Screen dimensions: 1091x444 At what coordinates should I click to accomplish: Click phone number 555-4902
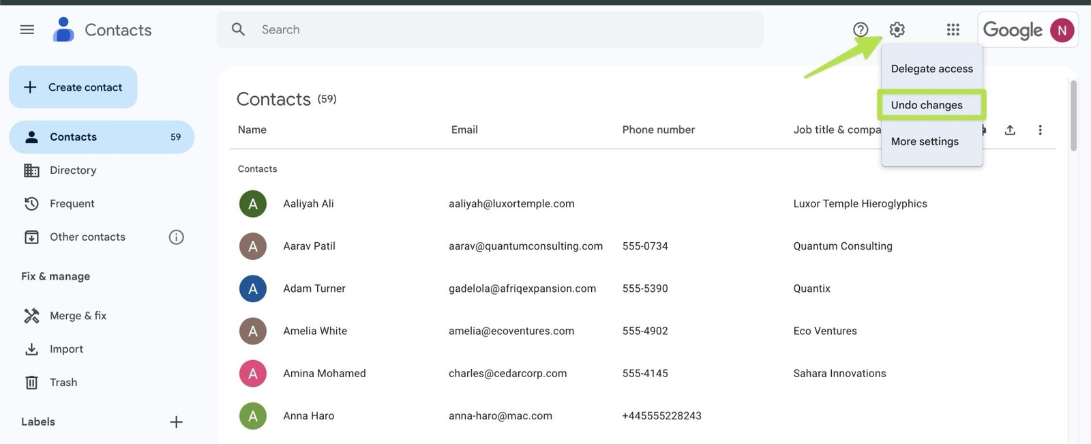[x=645, y=331]
